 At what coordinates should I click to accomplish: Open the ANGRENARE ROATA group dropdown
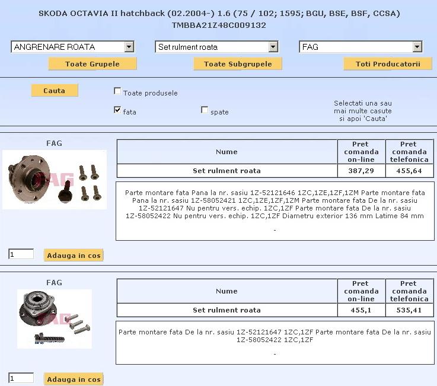[72, 47]
